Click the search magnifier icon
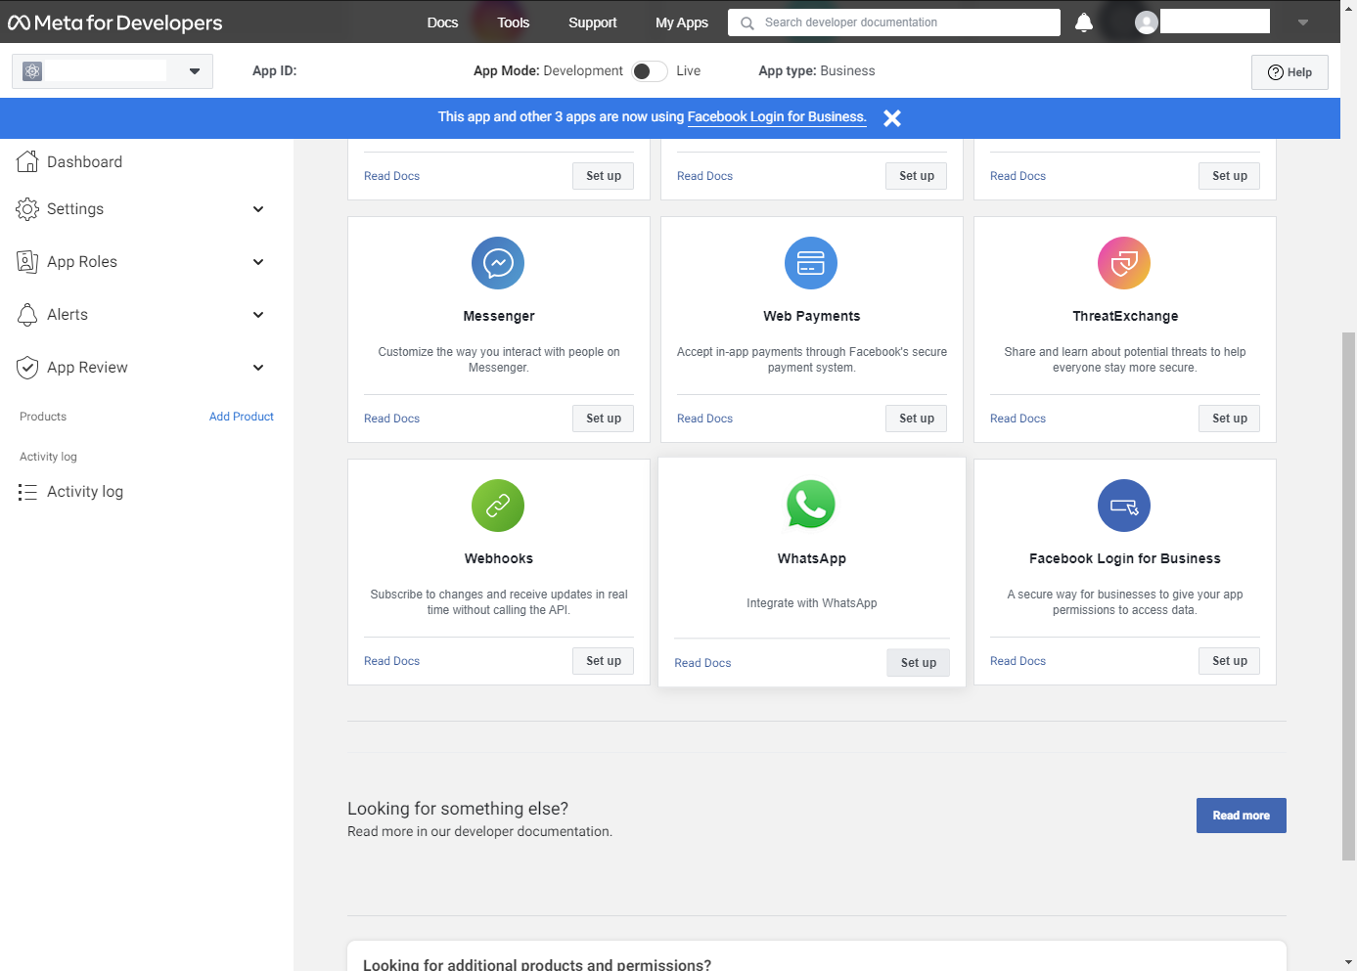Screen dimensions: 1357x971 pyautogui.click(x=746, y=22)
